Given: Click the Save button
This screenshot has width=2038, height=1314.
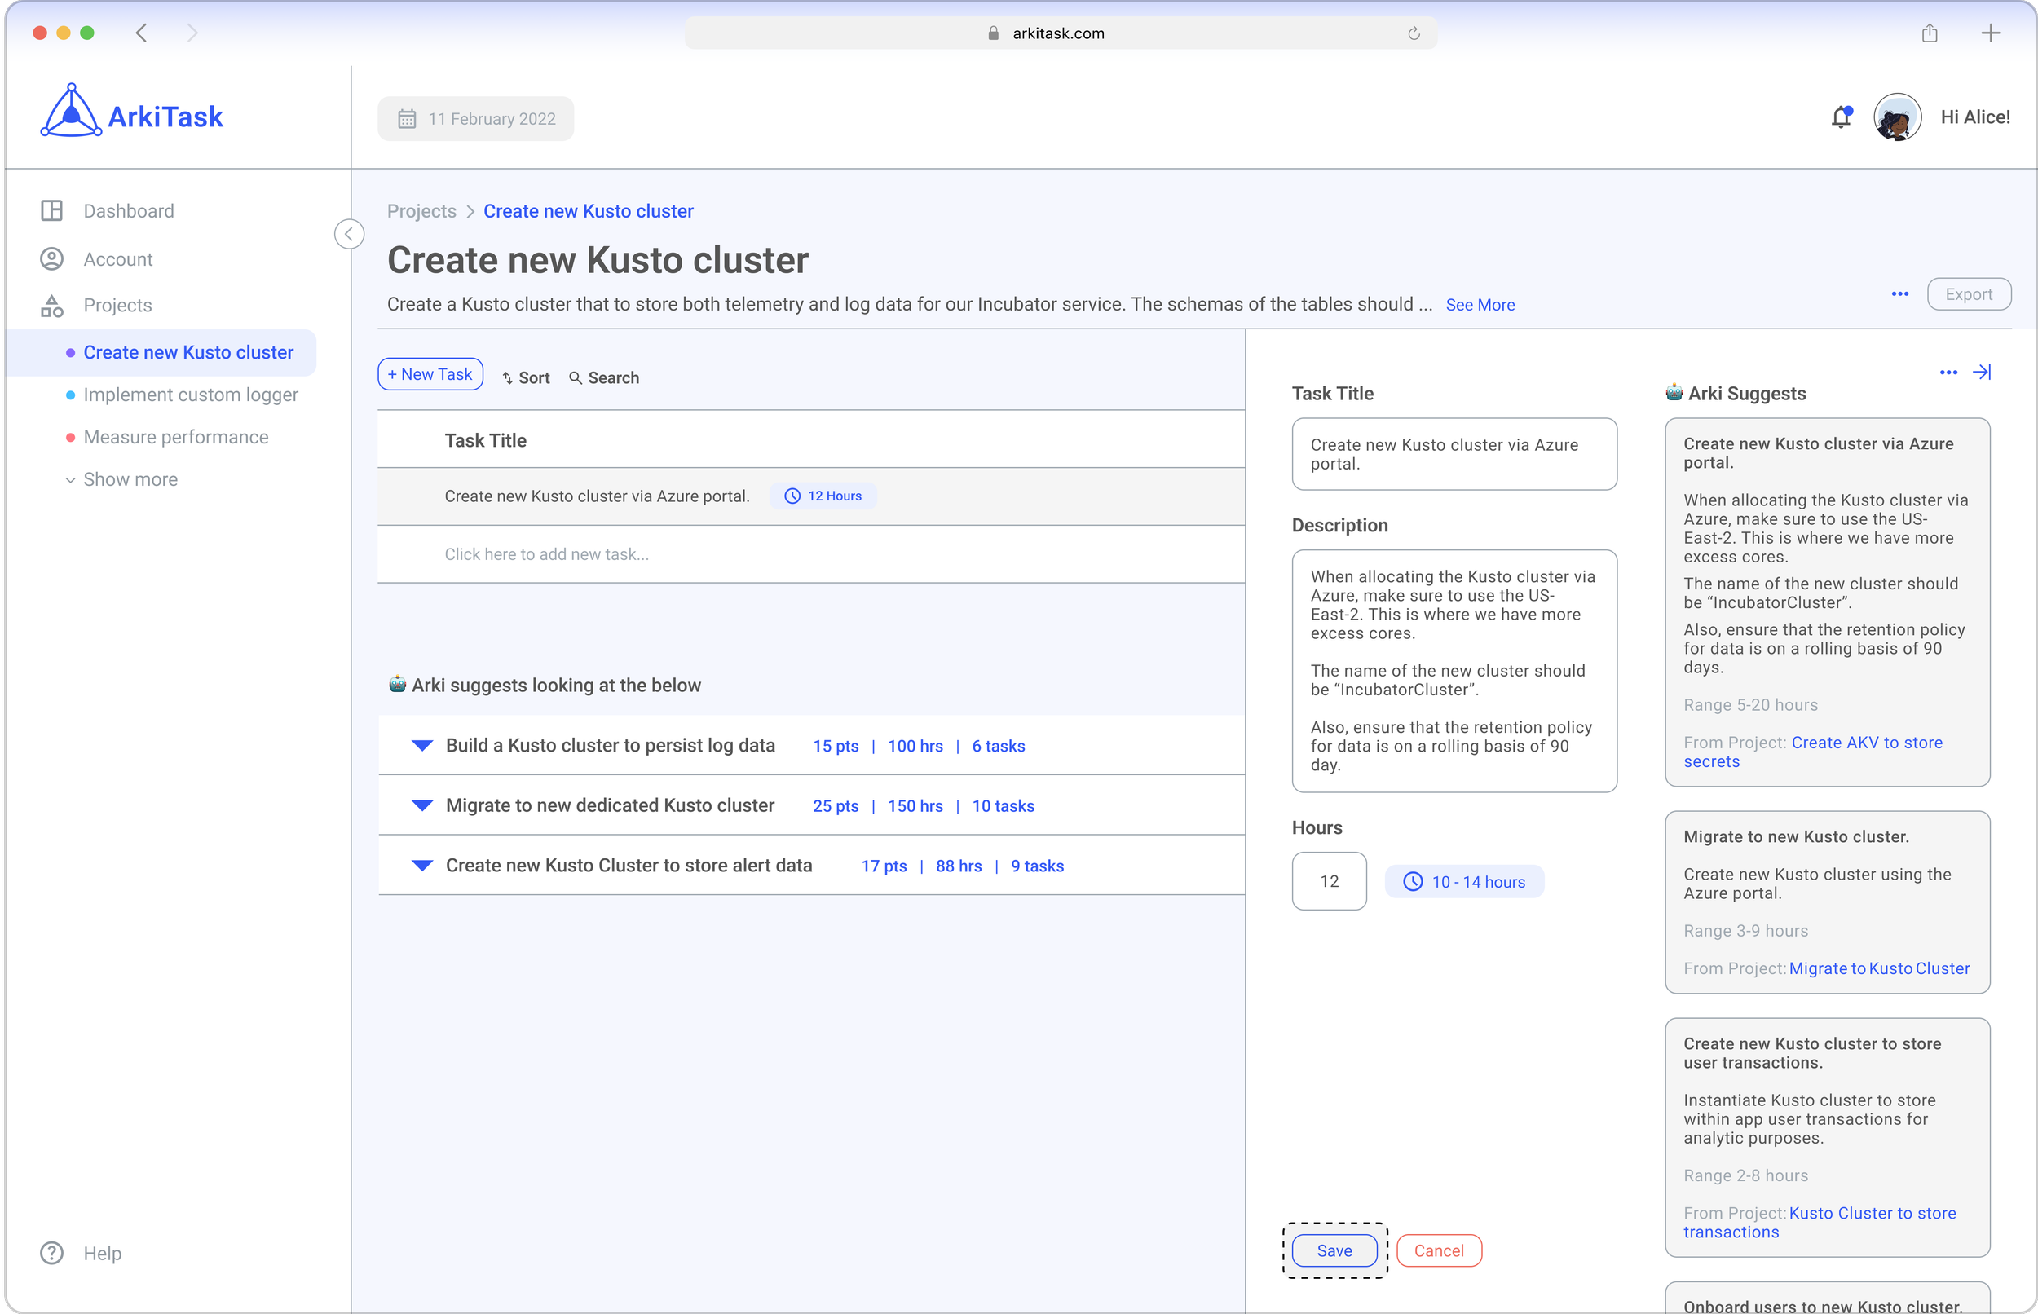Looking at the screenshot, I should (1334, 1250).
